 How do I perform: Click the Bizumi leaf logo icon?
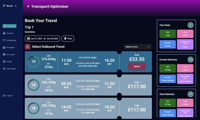pyautogui.click(x=4, y=6)
